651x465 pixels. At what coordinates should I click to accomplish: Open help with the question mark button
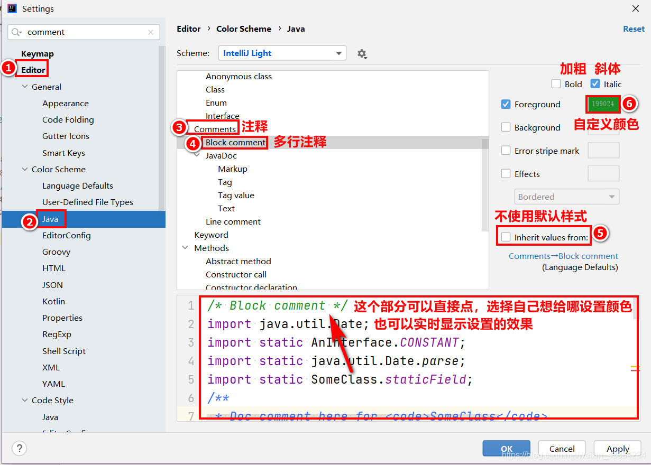coord(19,448)
